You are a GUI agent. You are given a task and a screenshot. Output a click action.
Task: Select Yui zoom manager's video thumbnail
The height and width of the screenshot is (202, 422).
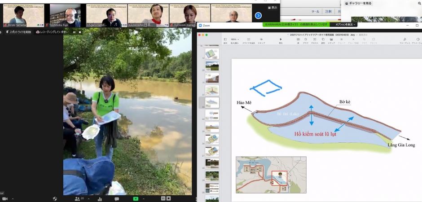tap(190, 16)
